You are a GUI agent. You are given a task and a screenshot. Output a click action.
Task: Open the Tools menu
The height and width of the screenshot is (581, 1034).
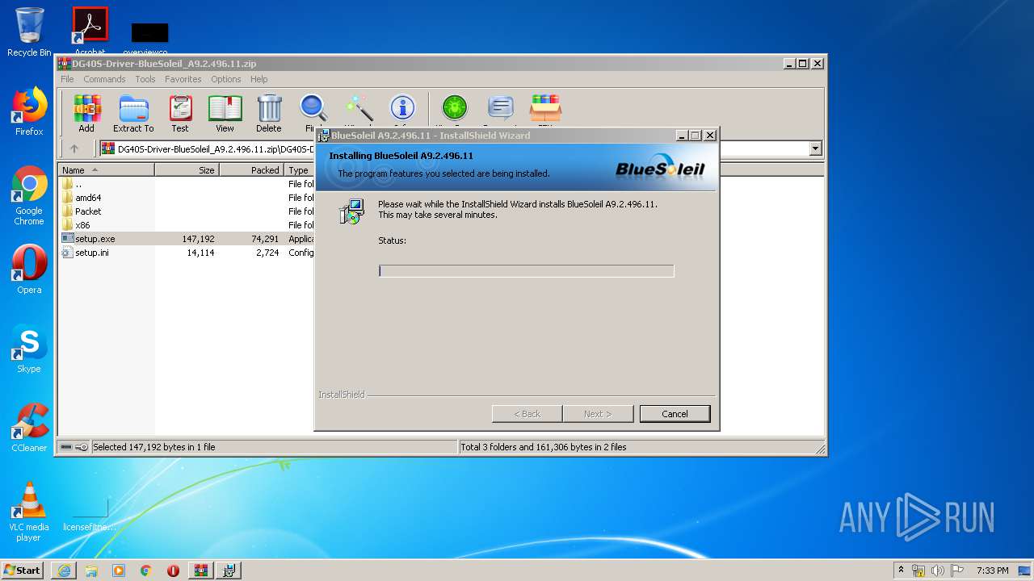tap(145, 79)
